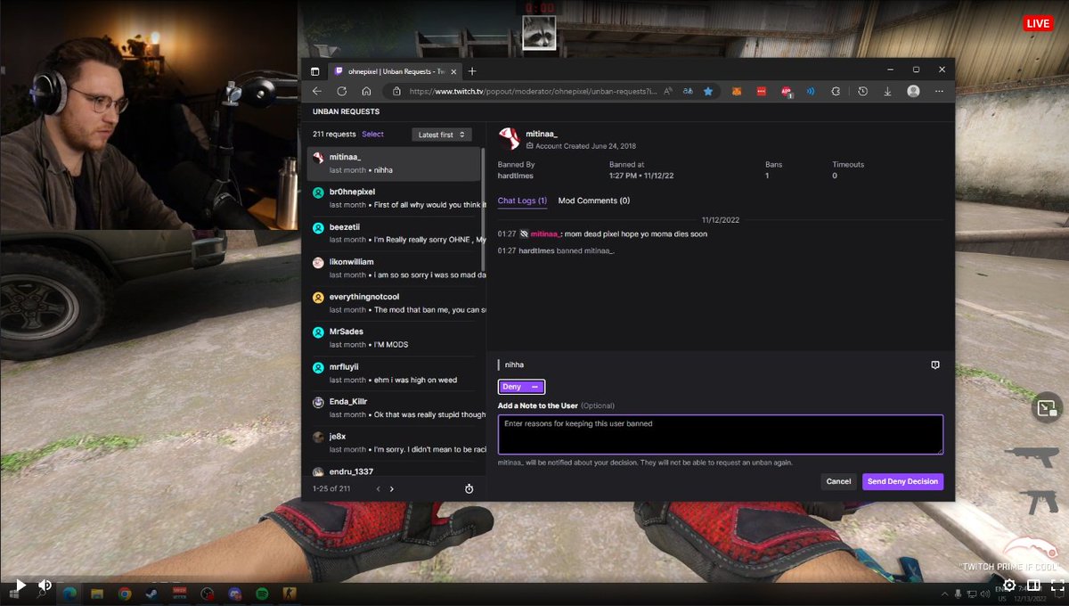Image resolution: width=1069 pixels, height=606 pixels.
Task: Open Discord from the taskbar
Action: coord(235,593)
